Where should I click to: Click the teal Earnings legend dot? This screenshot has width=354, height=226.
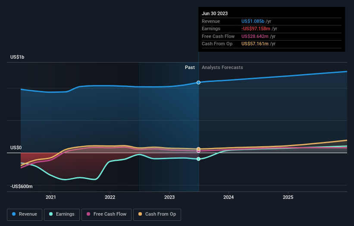pos(51,214)
